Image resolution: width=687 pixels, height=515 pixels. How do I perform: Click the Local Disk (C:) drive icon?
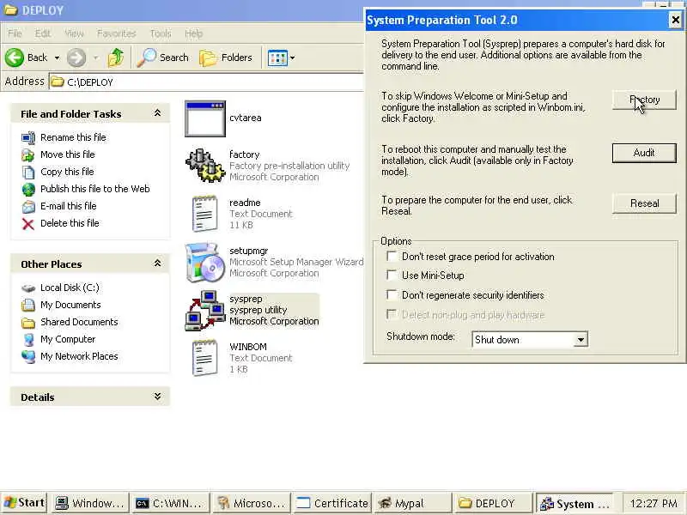pos(28,288)
